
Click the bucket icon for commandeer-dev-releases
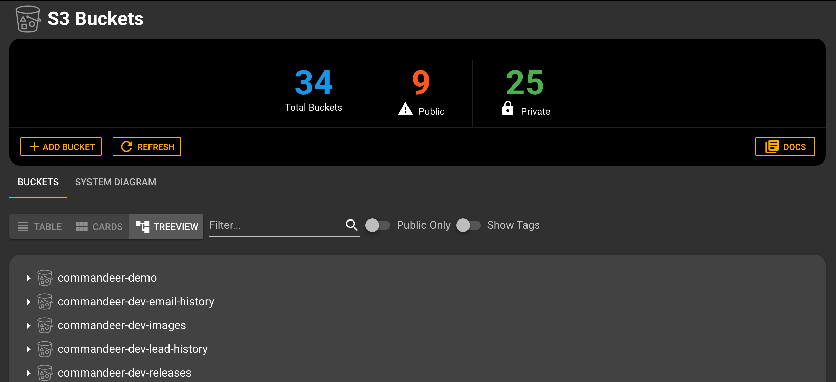(x=45, y=373)
